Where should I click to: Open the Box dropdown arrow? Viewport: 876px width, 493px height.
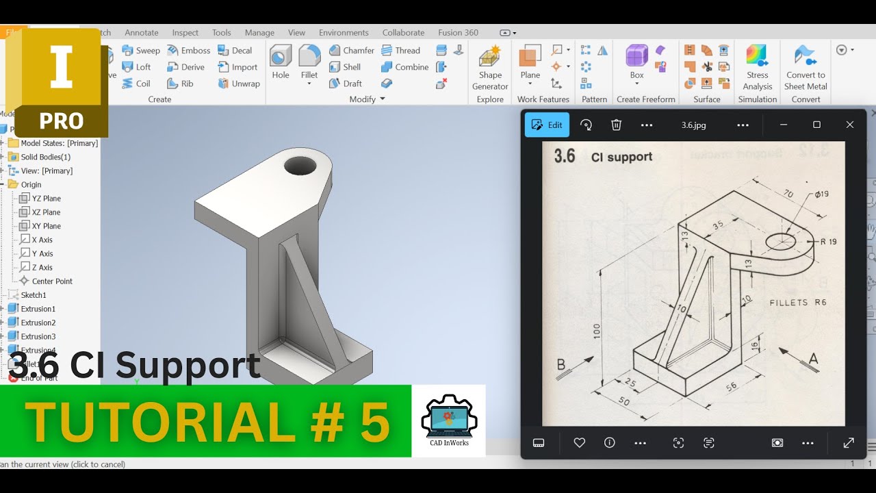click(637, 84)
